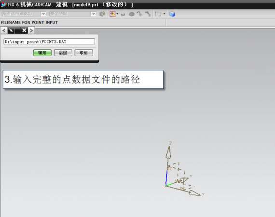Click the yellow selection filter icon

[x=112, y=14]
